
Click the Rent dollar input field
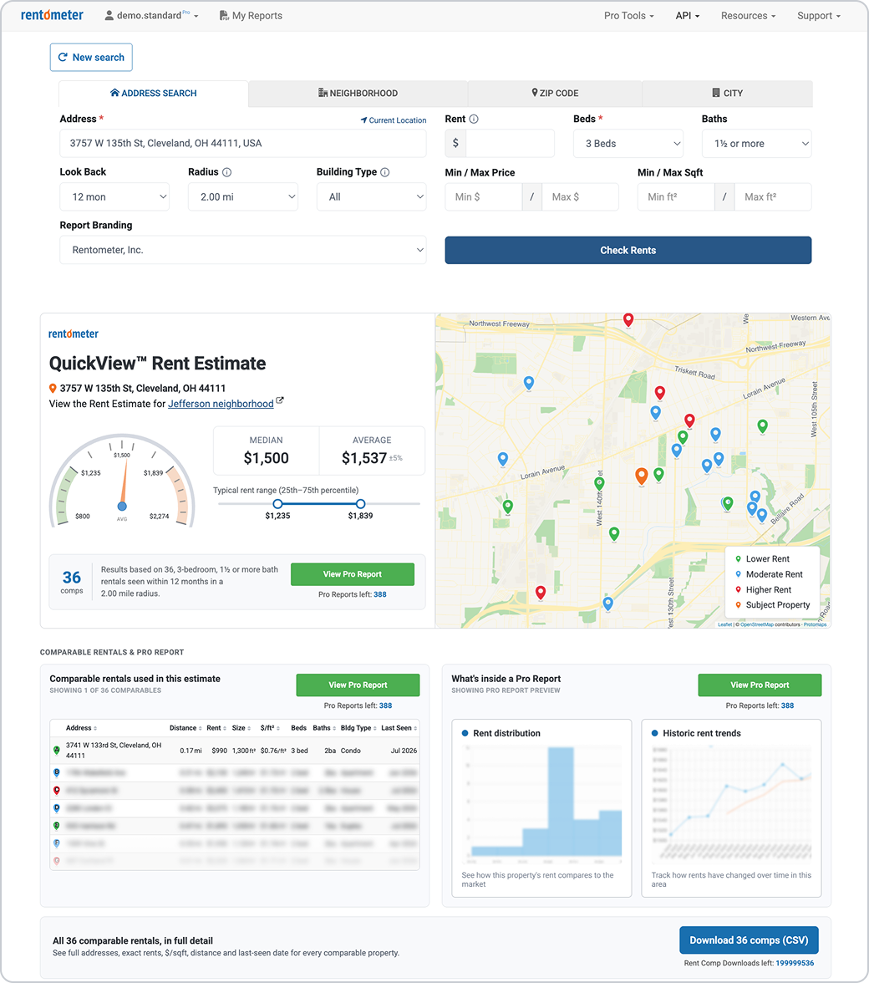(x=510, y=144)
